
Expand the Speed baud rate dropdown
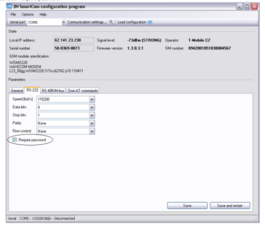(92, 99)
